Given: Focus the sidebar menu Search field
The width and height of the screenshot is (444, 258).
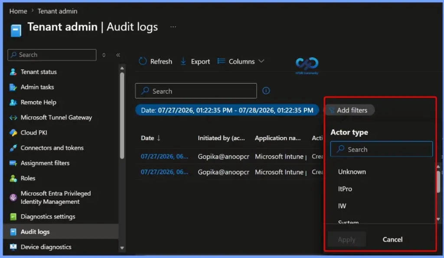Looking at the screenshot, I should [x=52, y=55].
